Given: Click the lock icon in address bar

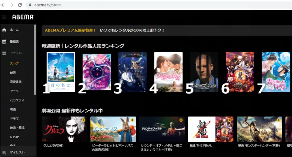Looking at the screenshot, I should (30, 5).
